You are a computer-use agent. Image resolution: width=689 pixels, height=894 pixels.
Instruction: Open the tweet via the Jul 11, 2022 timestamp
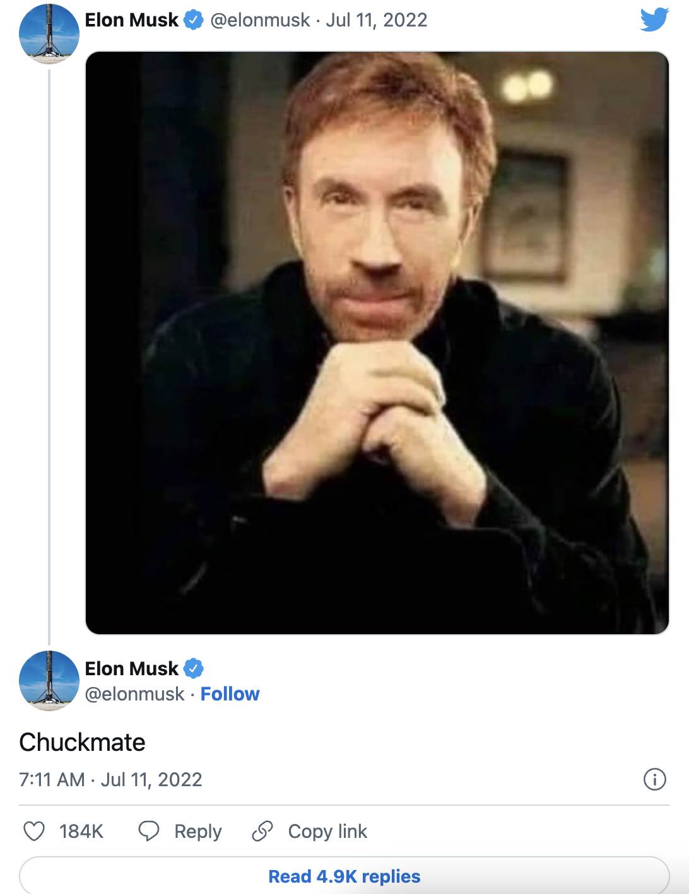(x=376, y=20)
